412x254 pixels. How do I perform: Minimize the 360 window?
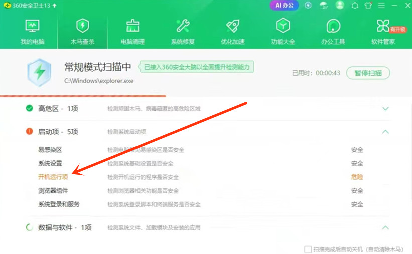click(x=394, y=5)
